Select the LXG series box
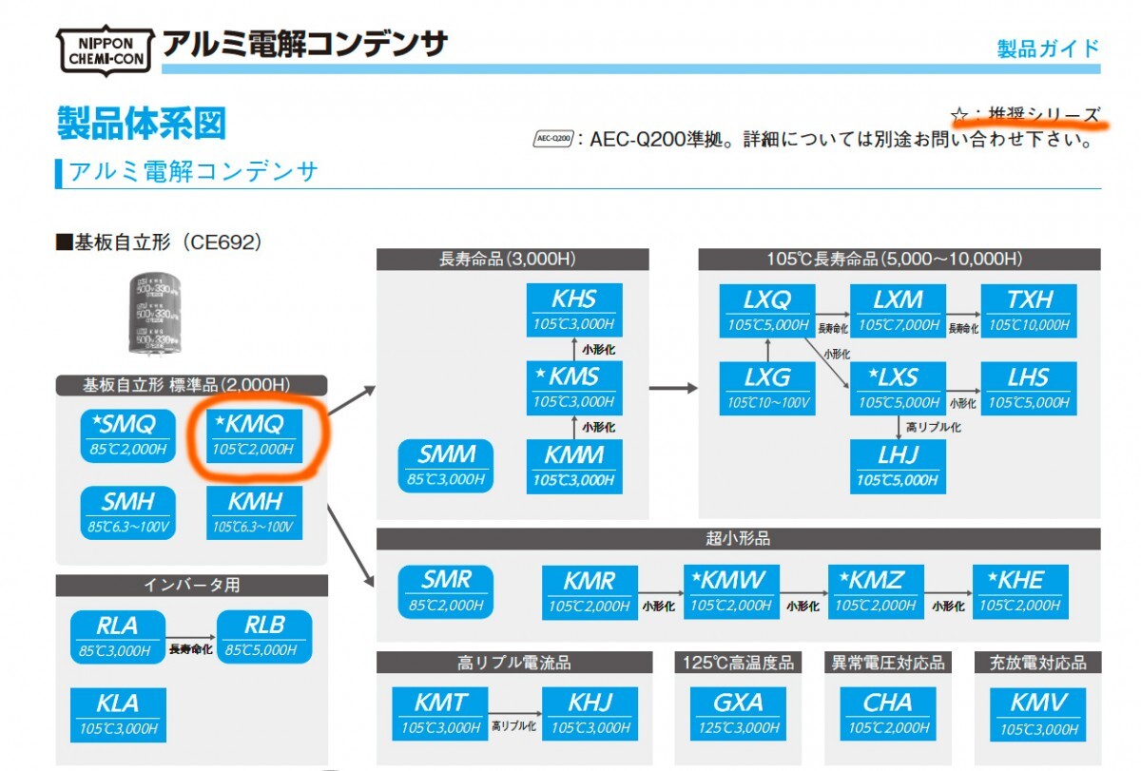1141x771 pixels. click(766, 388)
